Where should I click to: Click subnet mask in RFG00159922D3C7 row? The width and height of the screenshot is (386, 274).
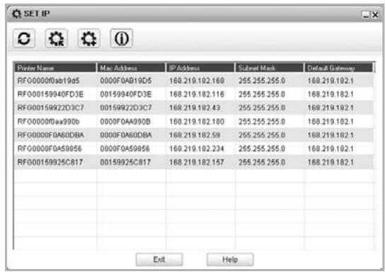(261, 108)
